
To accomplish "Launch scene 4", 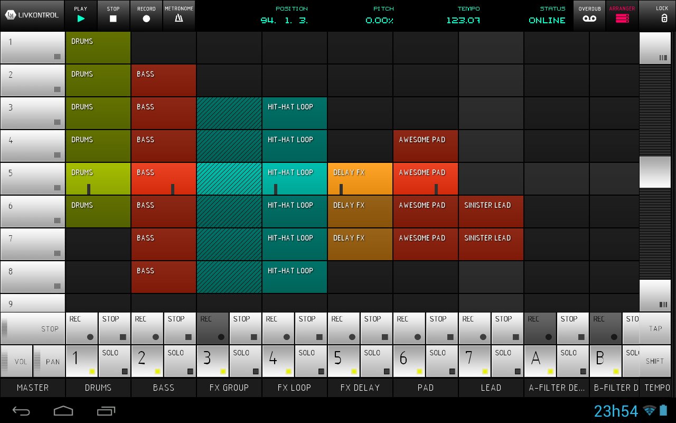I will click(32, 146).
